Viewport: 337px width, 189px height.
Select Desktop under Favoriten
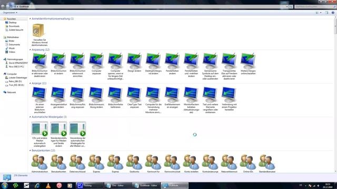(x=13, y=23)
